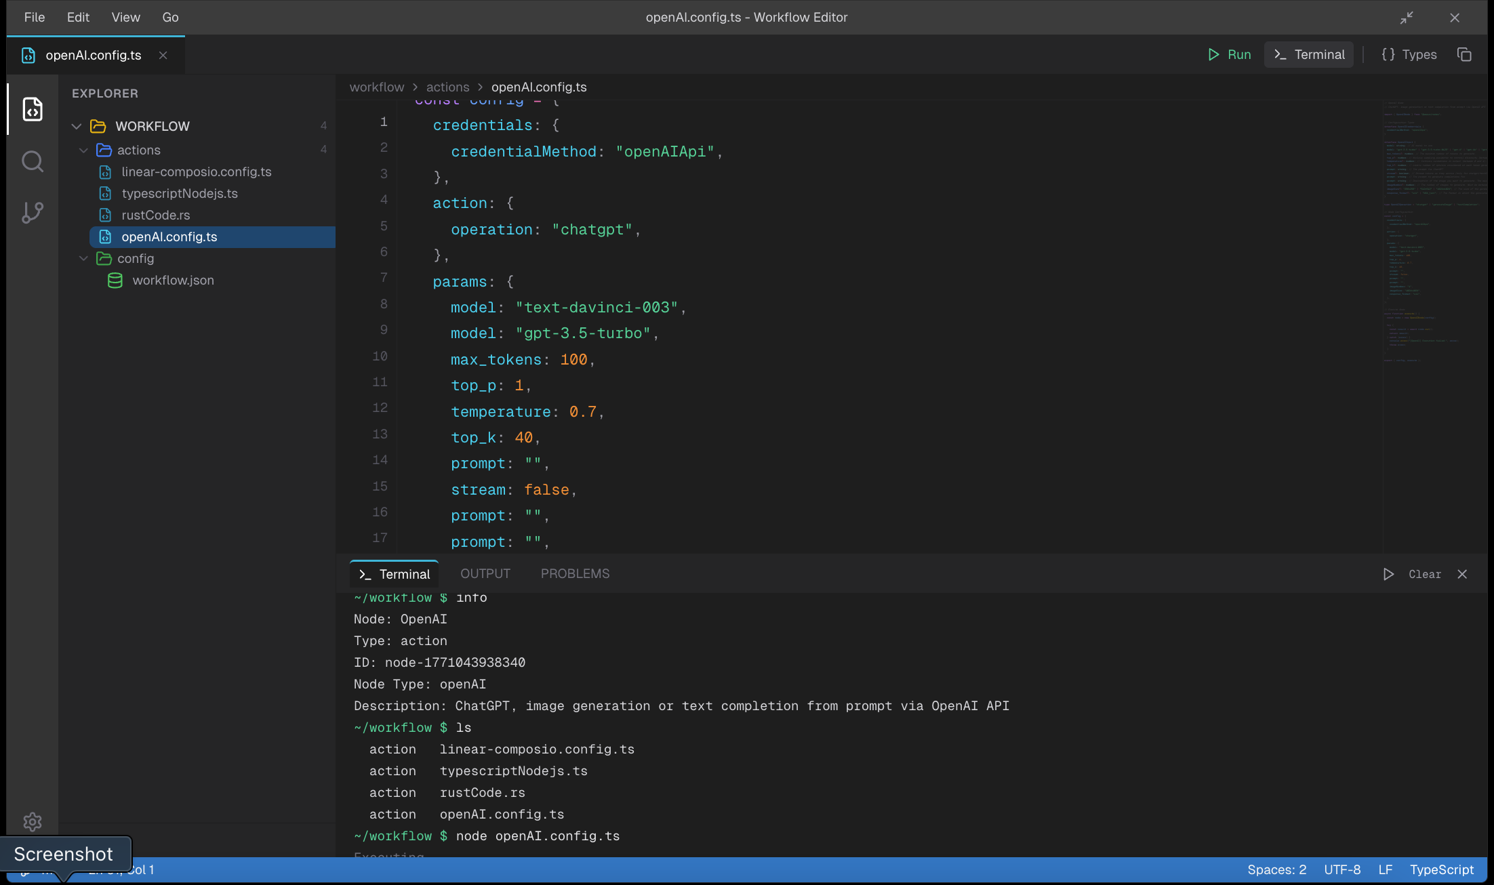Viewport: 1494px width, 885px height.
Task: Open workflow.json file
Action: point(173,281)
